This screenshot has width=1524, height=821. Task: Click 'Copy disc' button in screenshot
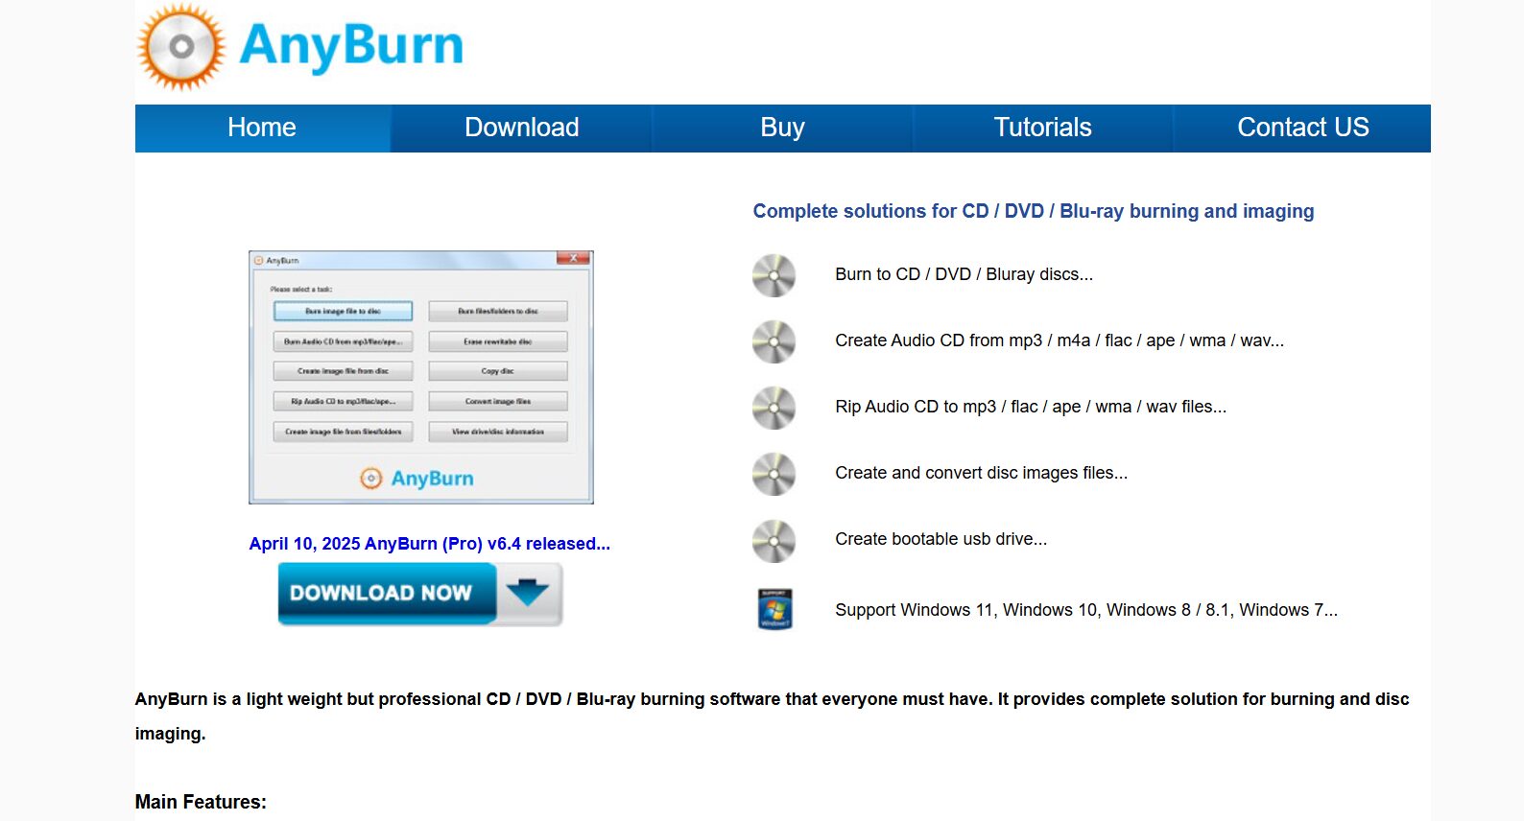pos(498,371)
